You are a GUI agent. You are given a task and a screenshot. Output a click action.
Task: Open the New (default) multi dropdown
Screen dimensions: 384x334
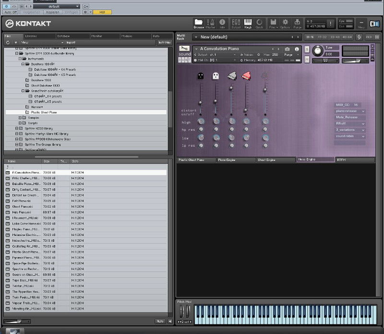click(x=247, y=37)
